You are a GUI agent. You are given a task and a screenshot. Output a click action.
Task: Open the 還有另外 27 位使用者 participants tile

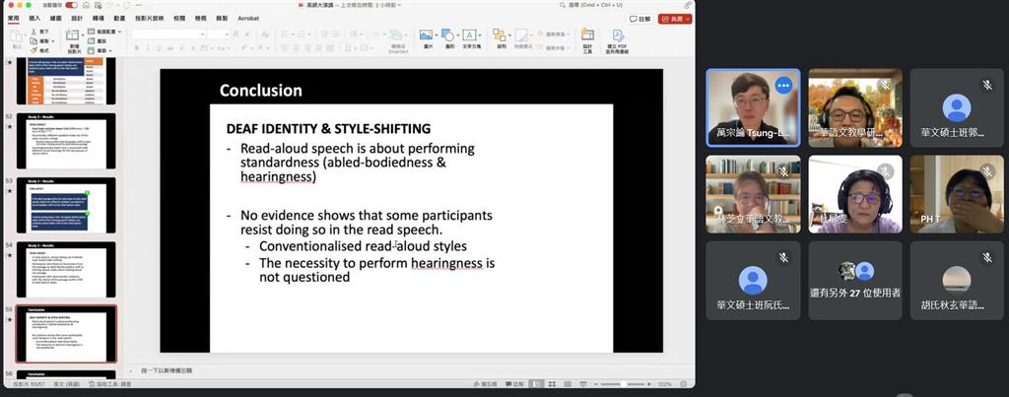[x=855, y=280]
